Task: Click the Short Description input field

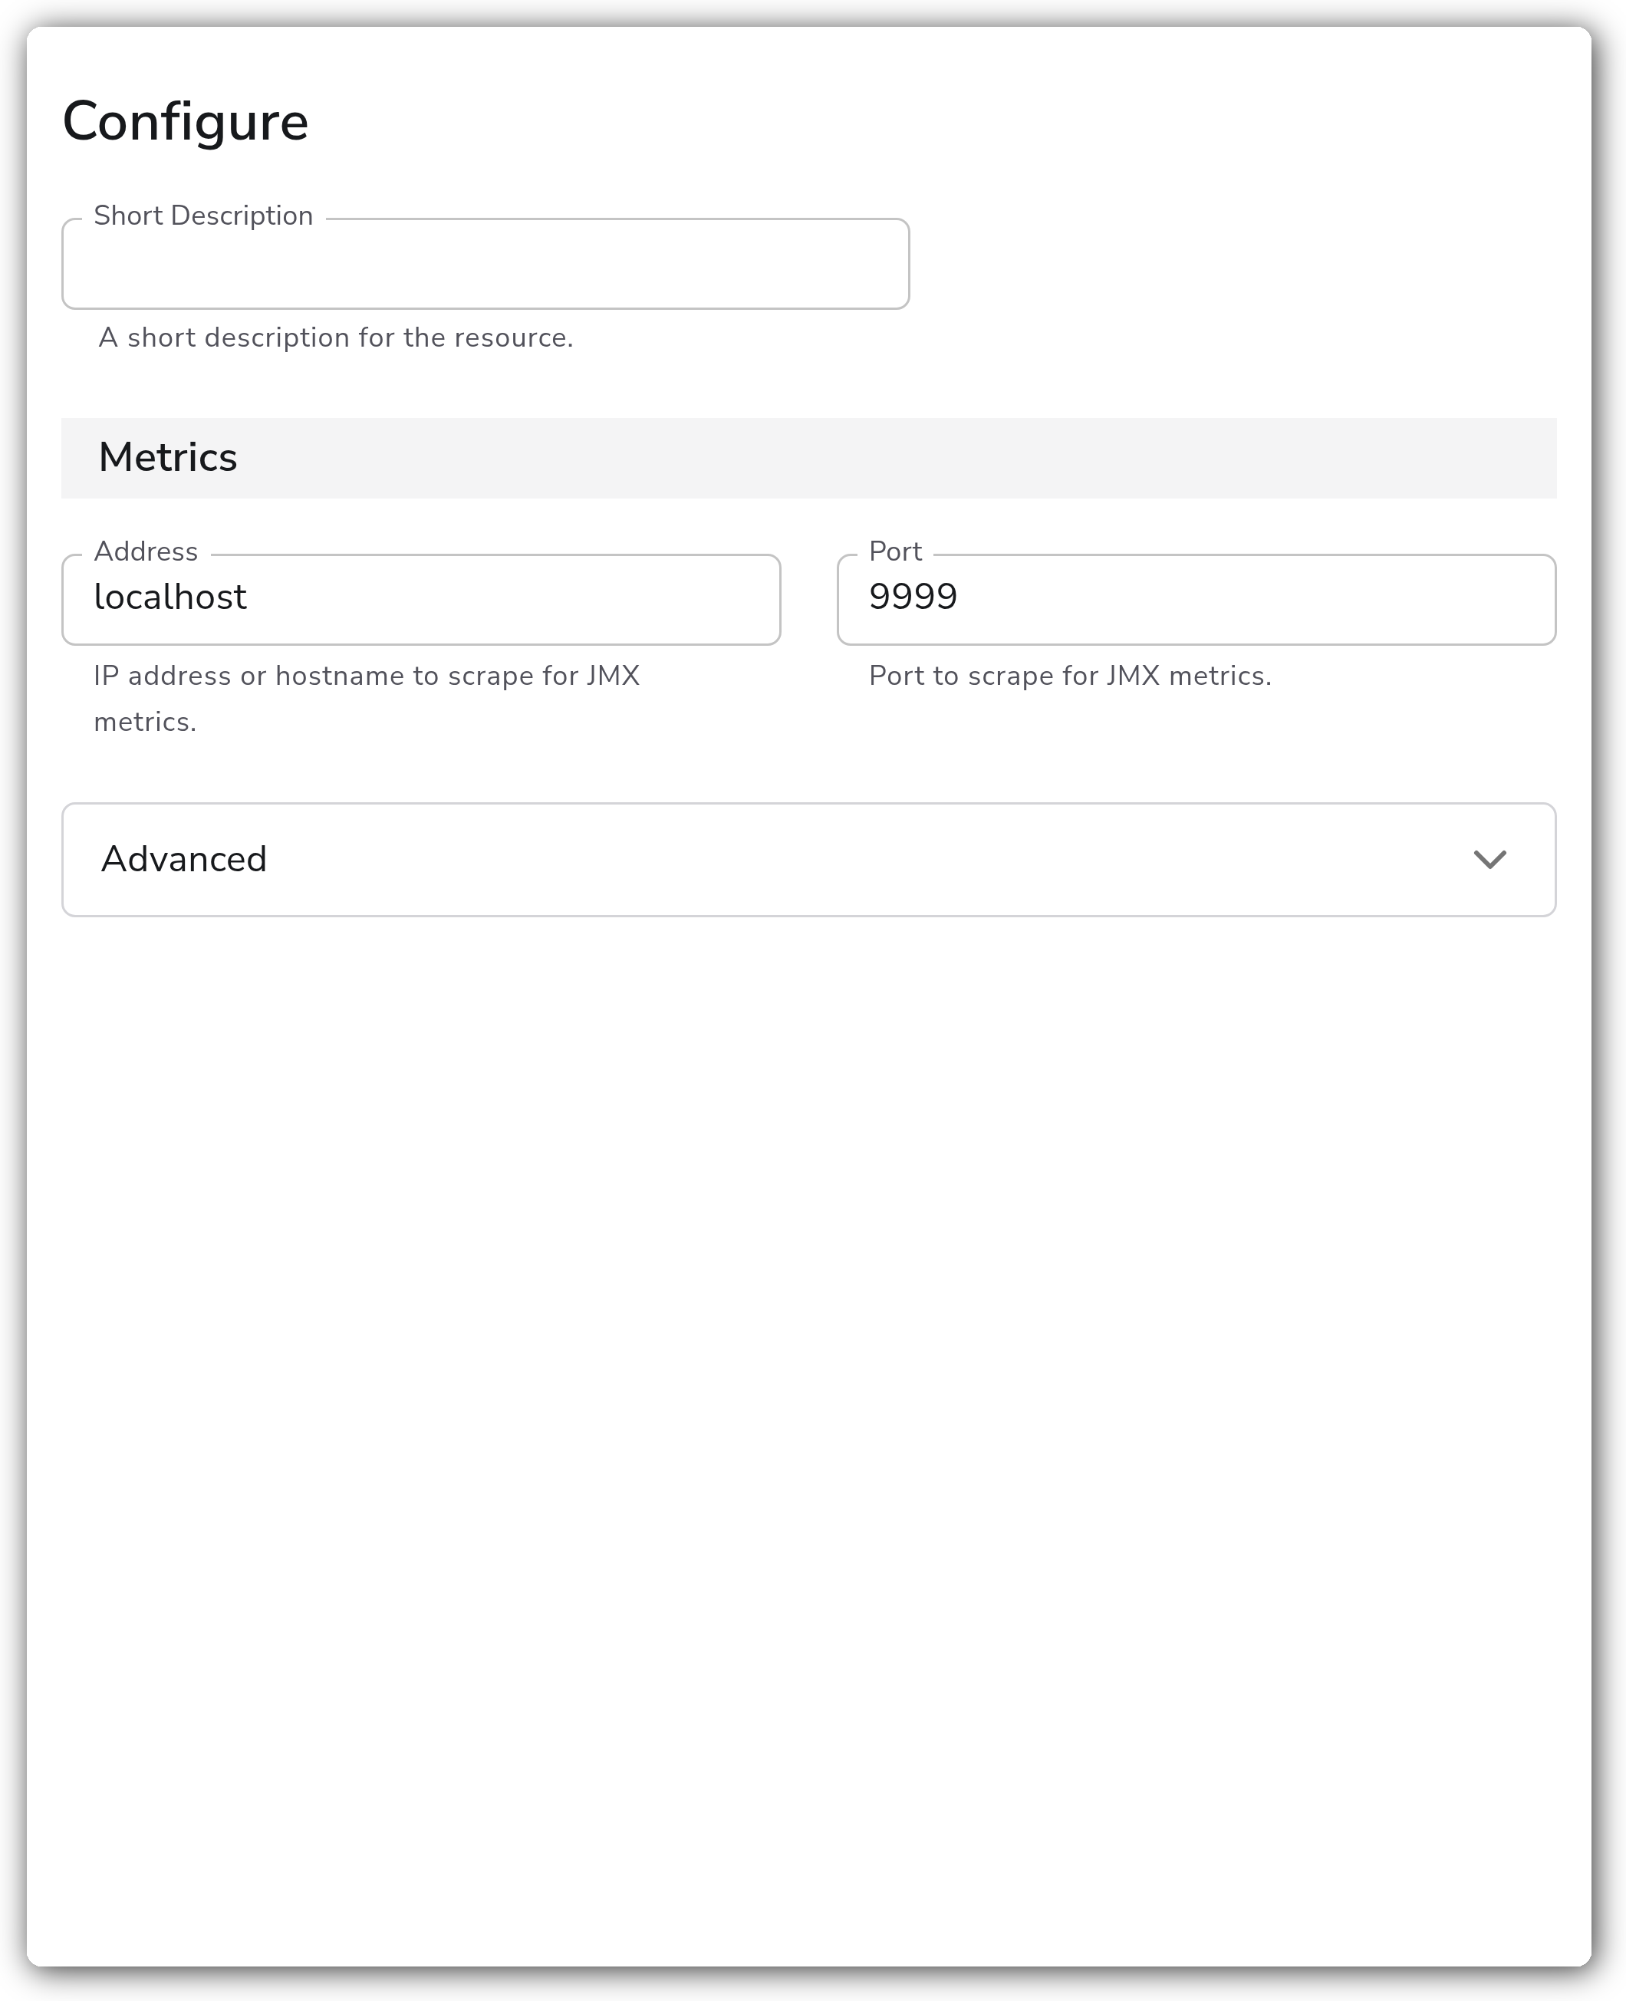Action: point(485,264)
